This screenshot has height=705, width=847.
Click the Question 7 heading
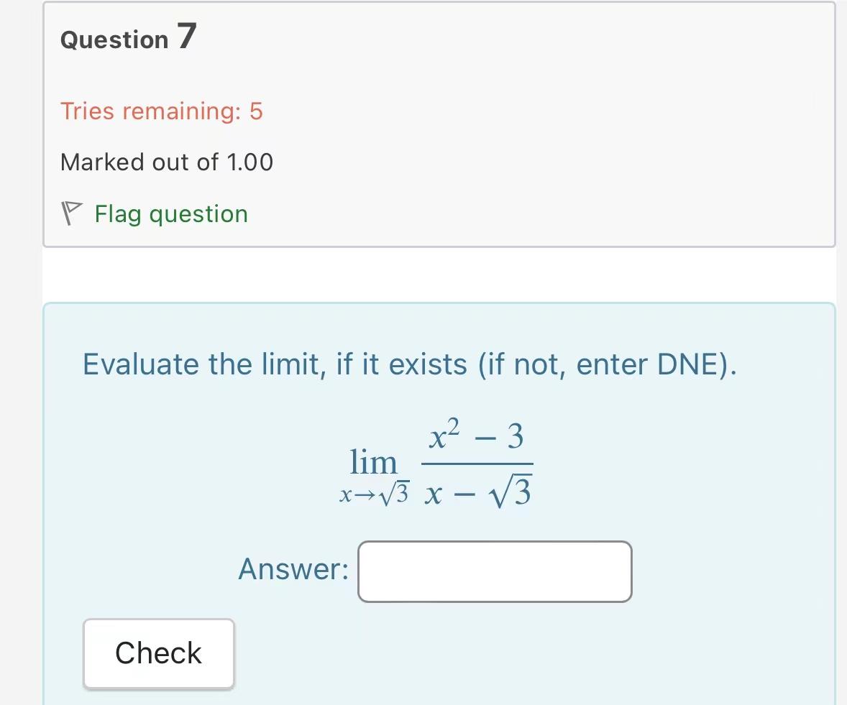(x=127, y=38)
